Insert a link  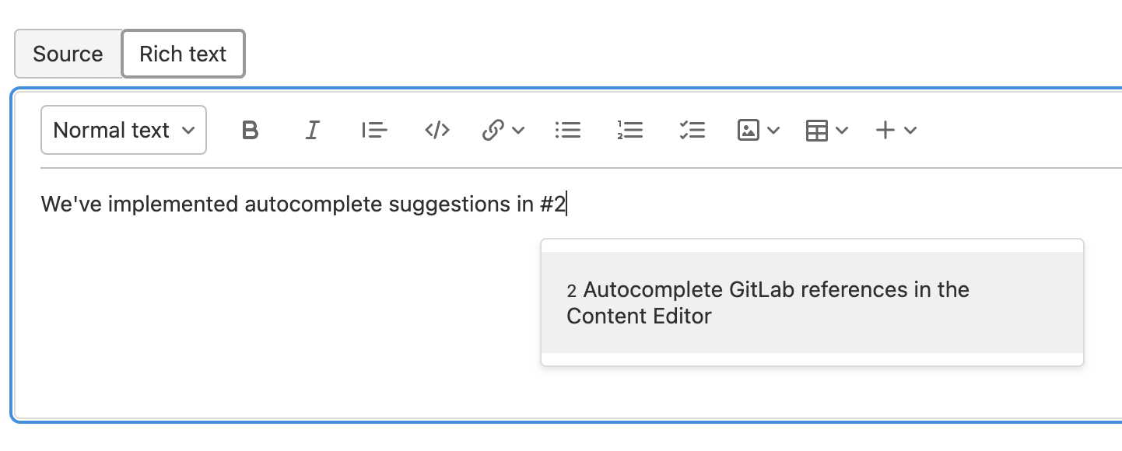click(493, 130)
